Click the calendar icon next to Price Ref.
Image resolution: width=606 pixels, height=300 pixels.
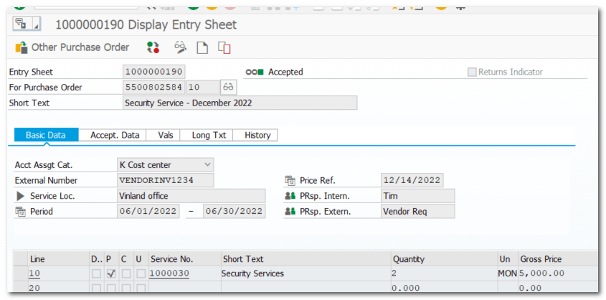(290, 181)
